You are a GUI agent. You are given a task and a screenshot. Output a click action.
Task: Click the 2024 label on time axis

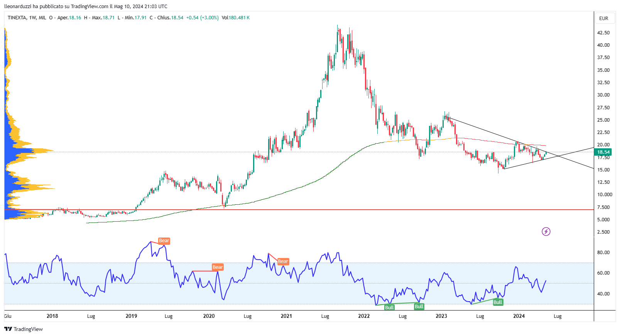tap(519, 316)
